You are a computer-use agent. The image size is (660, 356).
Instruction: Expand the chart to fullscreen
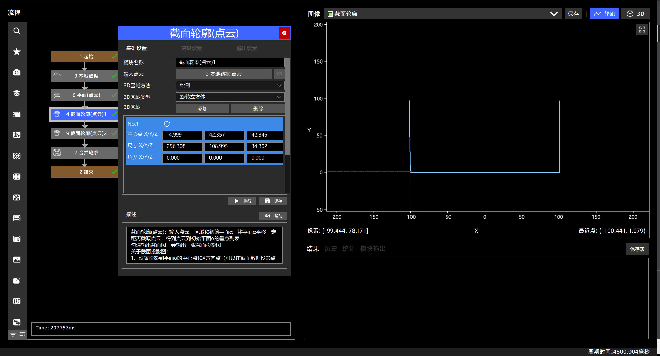coord(642,30)
